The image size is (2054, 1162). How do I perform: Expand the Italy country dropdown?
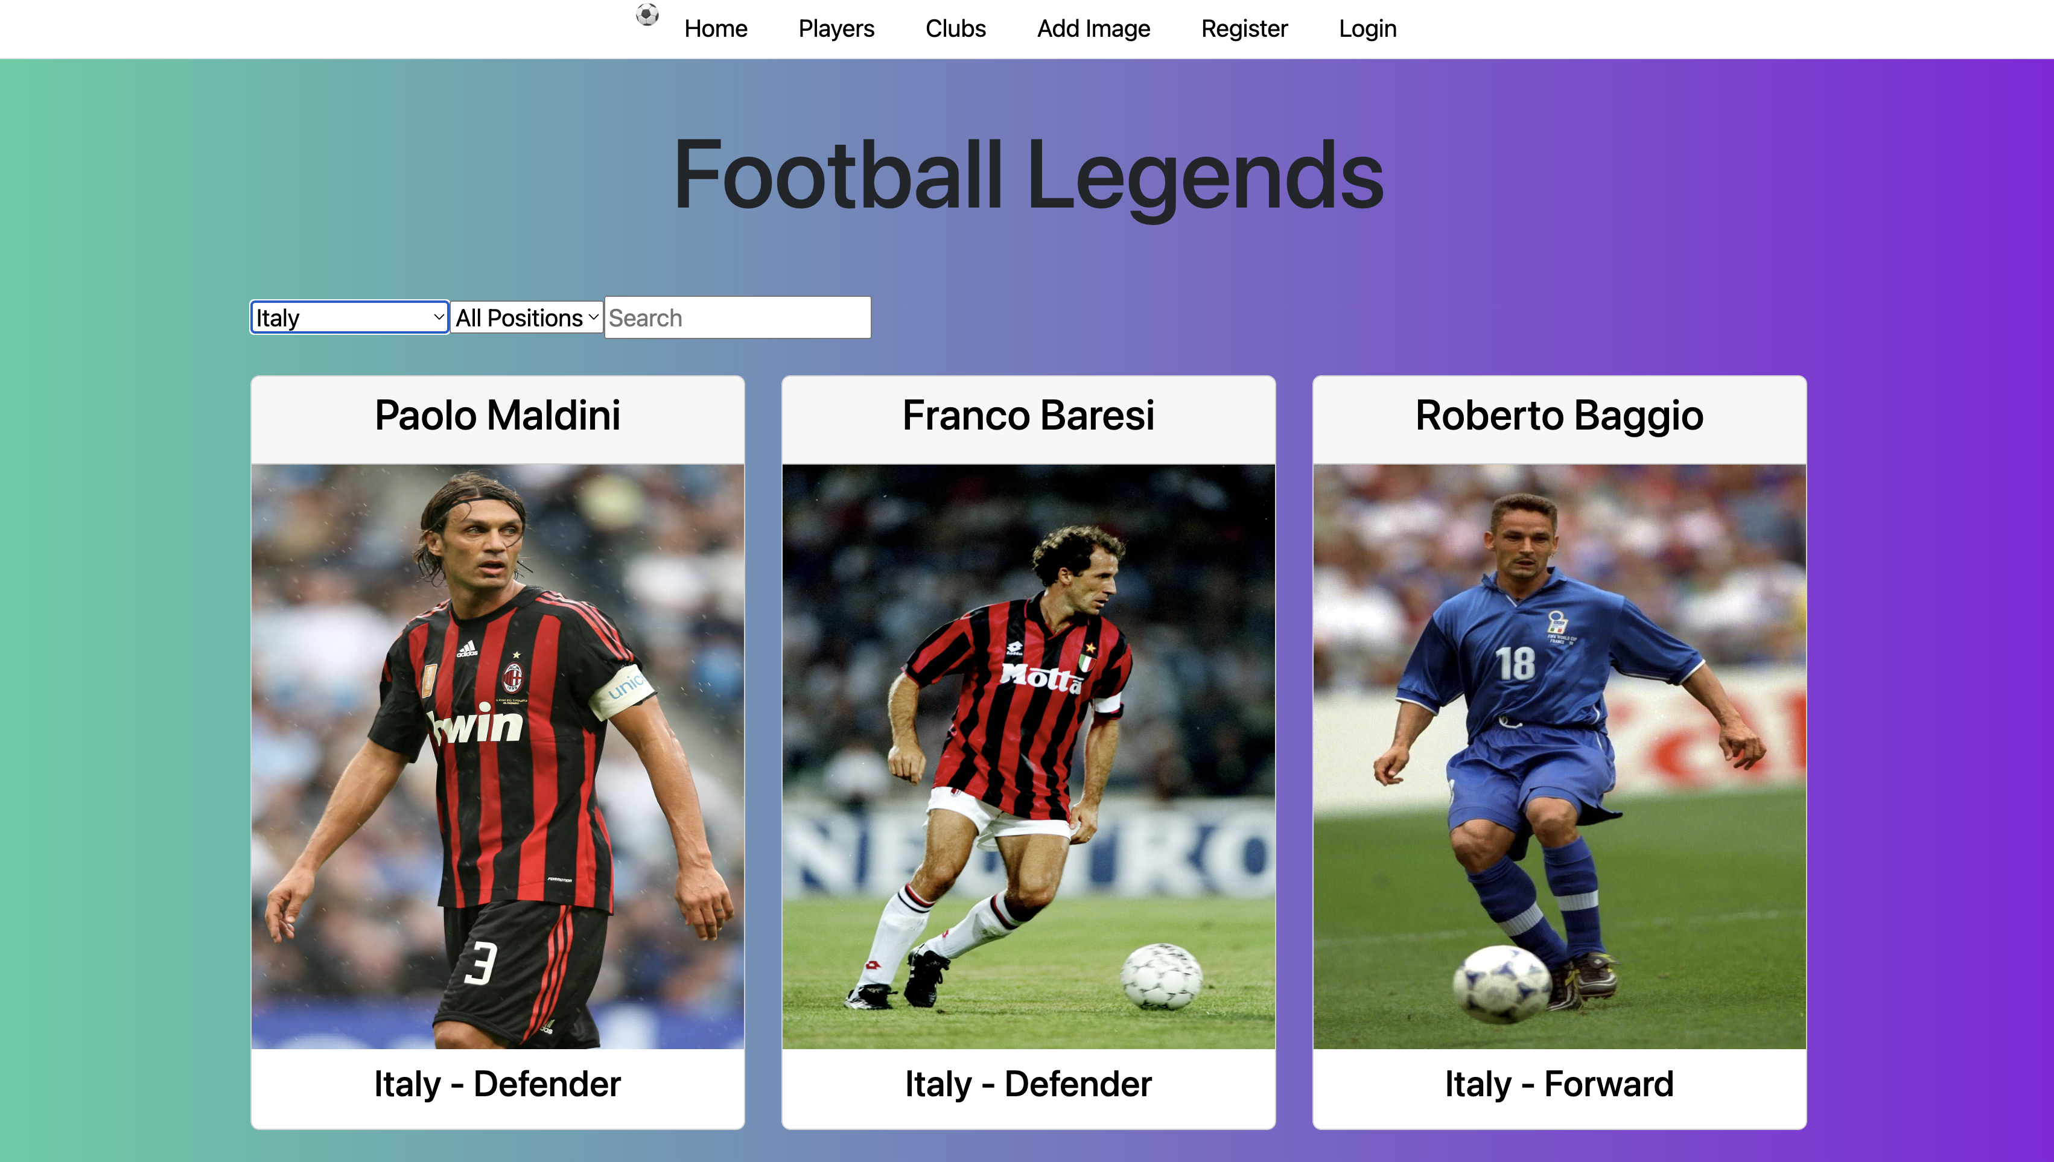pyautogui.click(x=349, y=317)
